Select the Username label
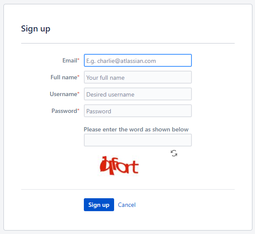The width and height of the screenshot is (255, 234). coord(64,94)
